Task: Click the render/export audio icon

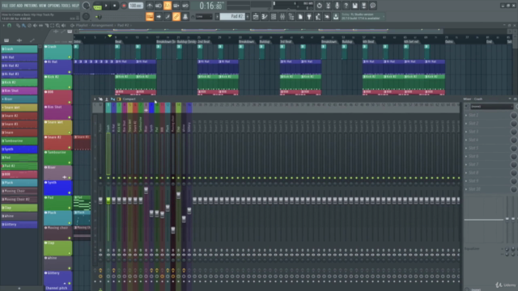Action: pyautogui.click(x=363, y=6)
